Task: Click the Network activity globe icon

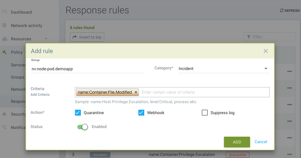Action: tap(4, 25)
